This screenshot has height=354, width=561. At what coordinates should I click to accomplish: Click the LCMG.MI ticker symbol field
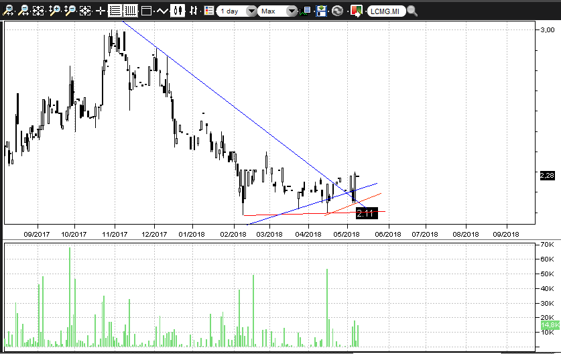tap(387, 11)
